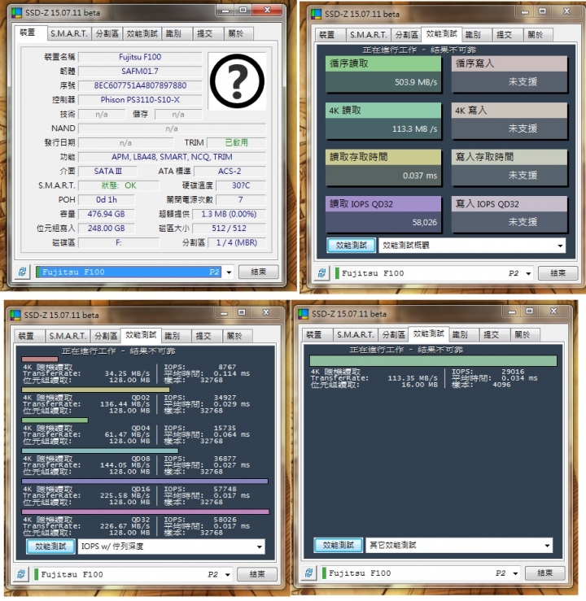Image resolution: width=586 pixels, height=601 pixels.
Task: Click SSD-Z app icon in bottom-right title bar
Action: (303, 314)
